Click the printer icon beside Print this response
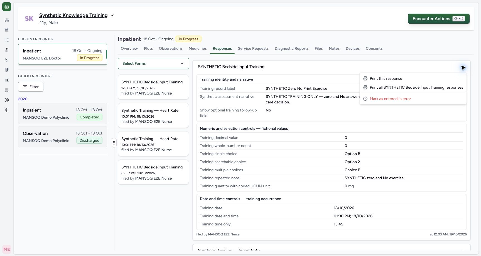This screenshot has width=481, height=256. click(365, 79)
